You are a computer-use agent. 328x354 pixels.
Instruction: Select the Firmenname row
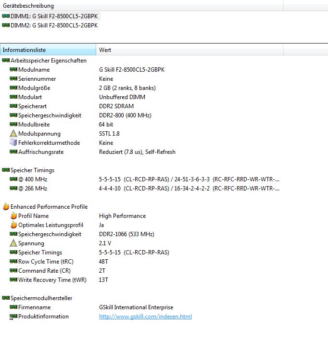click(34, 307)
